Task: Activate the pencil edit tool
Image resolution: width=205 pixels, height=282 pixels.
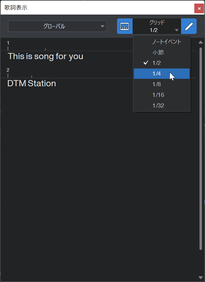Action: [x=189, y=26]
